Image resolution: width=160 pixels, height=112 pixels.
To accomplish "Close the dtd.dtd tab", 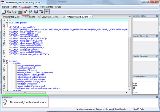I will click(39, 17).
